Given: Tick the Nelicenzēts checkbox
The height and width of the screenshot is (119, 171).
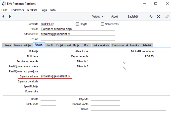Looking at the screenshot, I should point(102,24).
